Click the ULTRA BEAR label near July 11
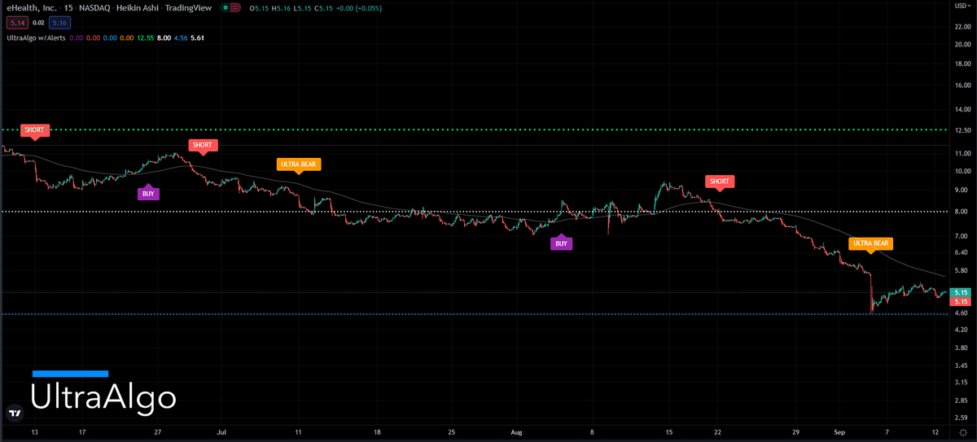This screenshot has width=977, height=442. pyautogui.click(x=298, y=164)
